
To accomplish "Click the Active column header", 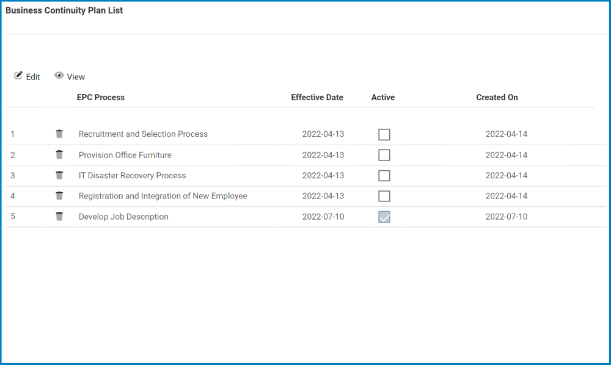I will 383,98.
